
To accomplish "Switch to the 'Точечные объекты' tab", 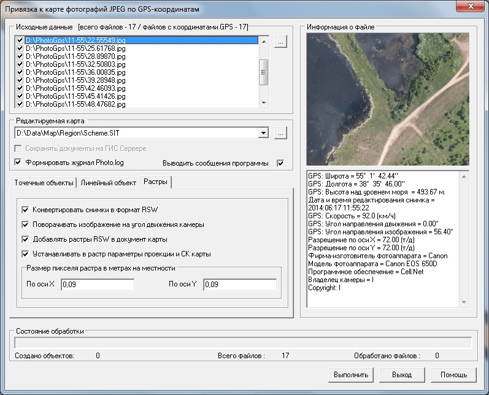I will click(44, 183).
